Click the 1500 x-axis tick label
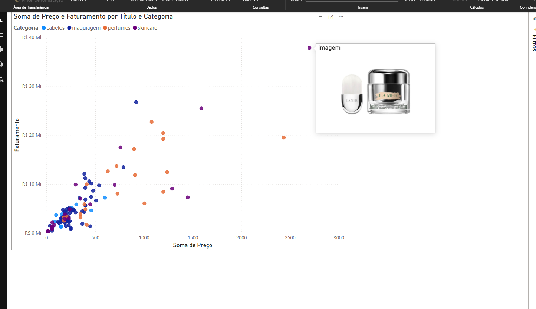Screen dimensions: 536x309 [x=193, y=238]
